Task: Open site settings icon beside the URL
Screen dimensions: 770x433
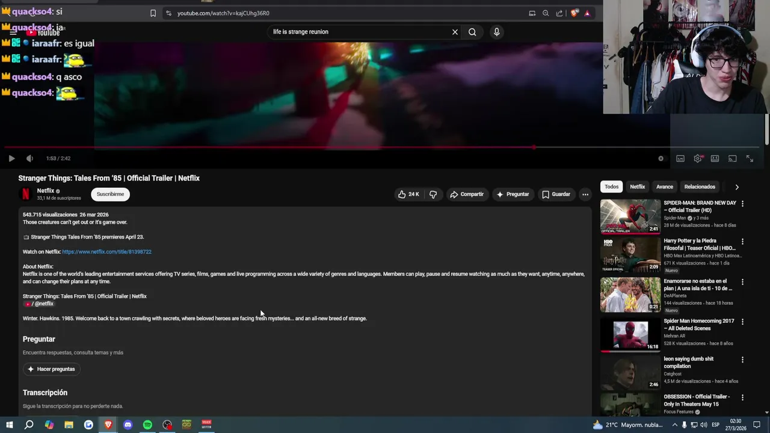Action: click(168, 13)
